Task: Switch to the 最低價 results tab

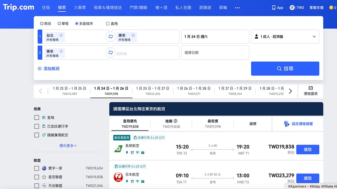Action: 213,124
